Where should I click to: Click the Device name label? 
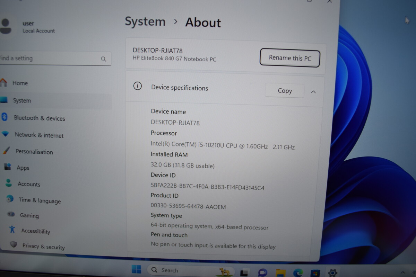pyautogui.click(x=168, y=111)
